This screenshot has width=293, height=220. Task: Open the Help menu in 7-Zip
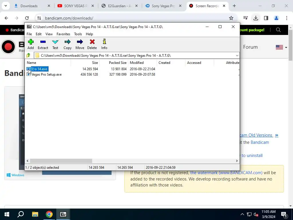[x=89, y=34]
